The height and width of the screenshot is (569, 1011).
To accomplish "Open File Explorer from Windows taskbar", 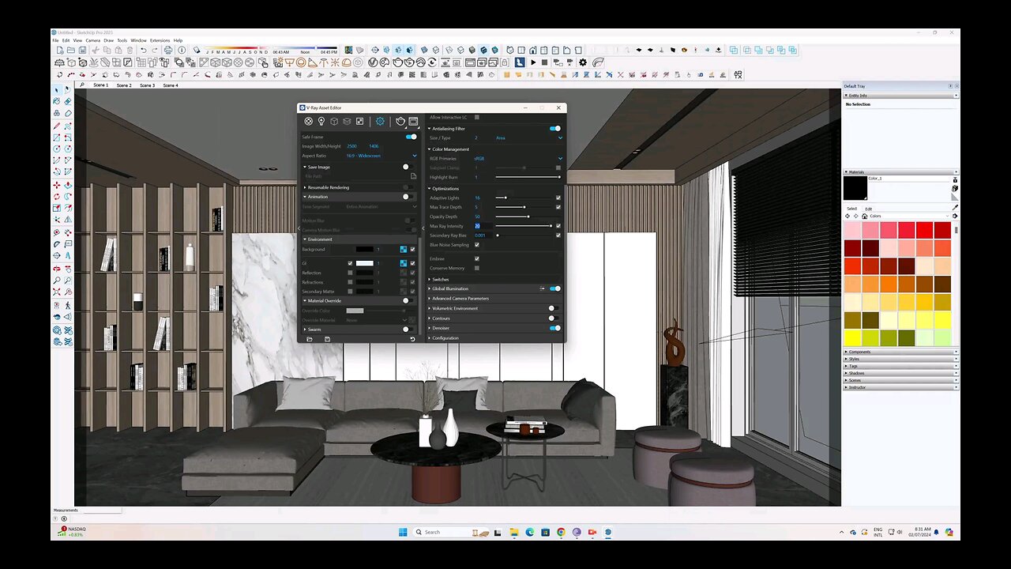I will coord(514,532).
